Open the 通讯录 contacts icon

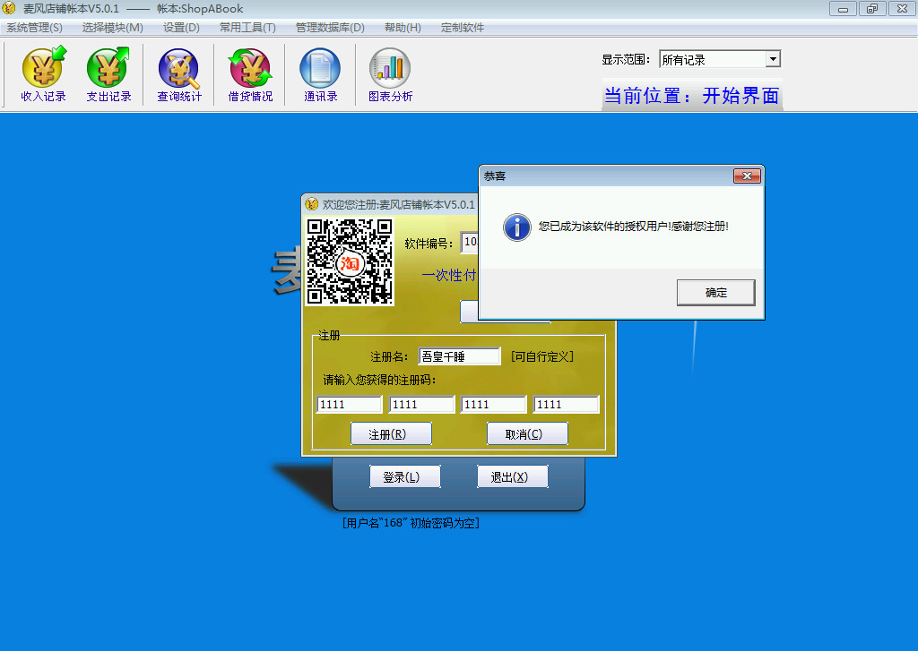(320, 74)
